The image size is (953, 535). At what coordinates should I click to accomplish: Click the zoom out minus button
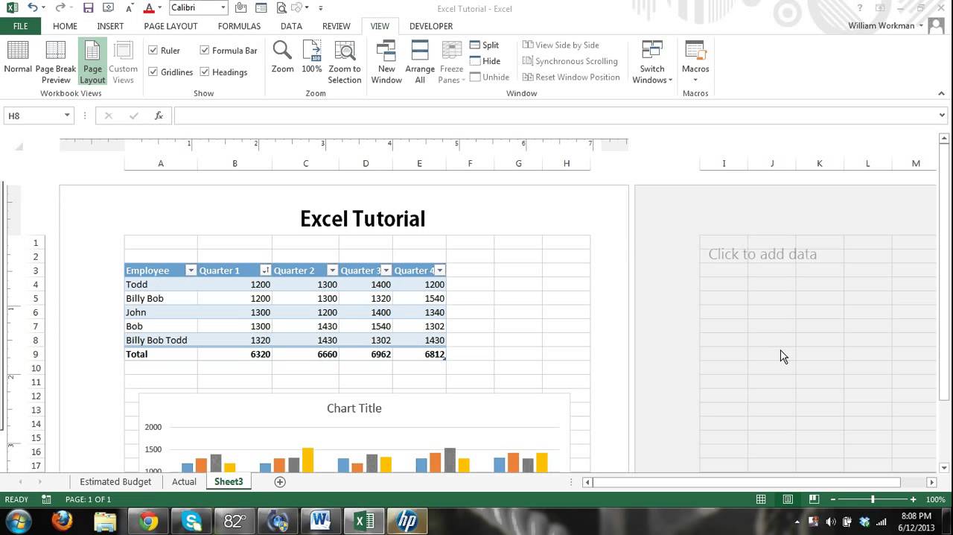(x=833, y=499)
